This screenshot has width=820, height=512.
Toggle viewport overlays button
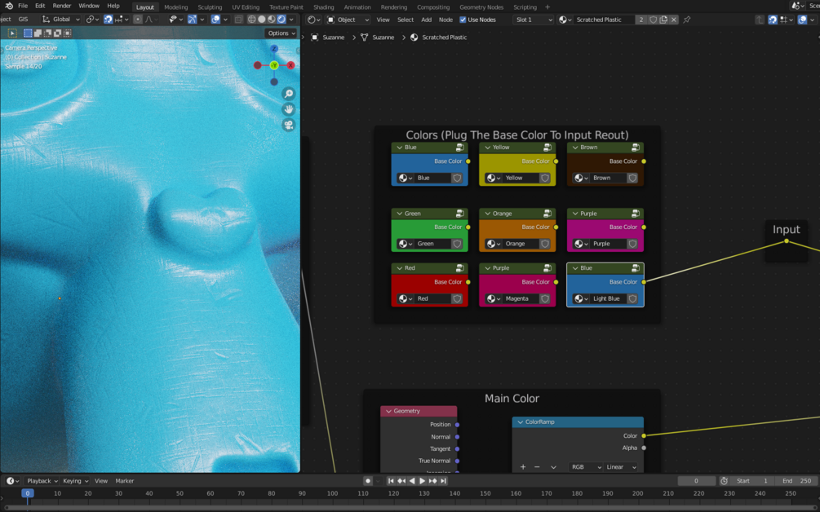(215, 20)
